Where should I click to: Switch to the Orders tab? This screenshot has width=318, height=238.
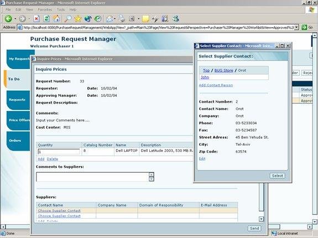[x=18, y=141]
